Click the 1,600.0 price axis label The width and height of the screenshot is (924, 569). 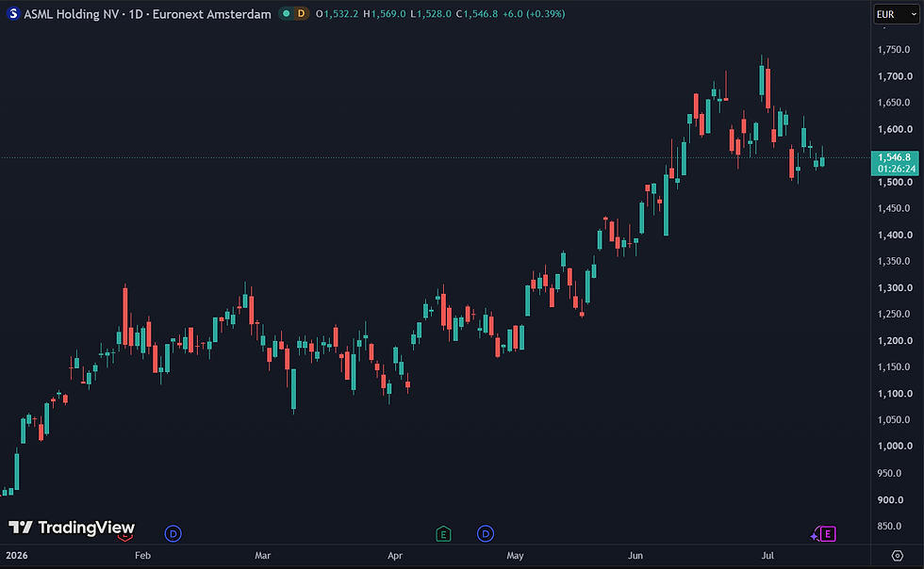click(x=895, y=129)
